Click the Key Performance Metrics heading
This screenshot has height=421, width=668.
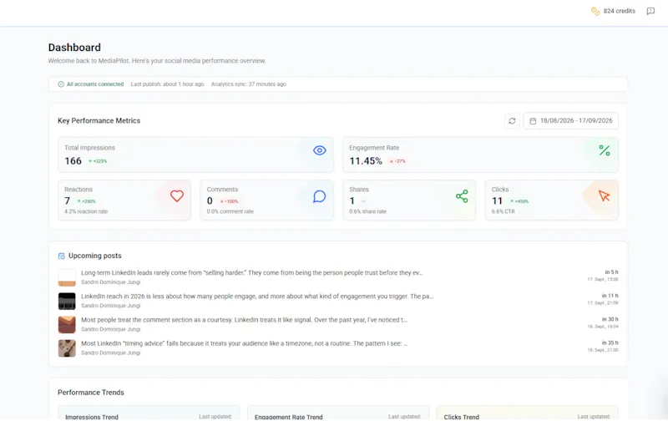point(99,120)
